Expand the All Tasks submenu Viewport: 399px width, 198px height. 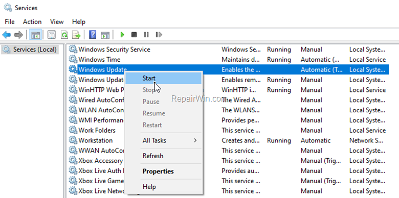[x=163, y=140]
